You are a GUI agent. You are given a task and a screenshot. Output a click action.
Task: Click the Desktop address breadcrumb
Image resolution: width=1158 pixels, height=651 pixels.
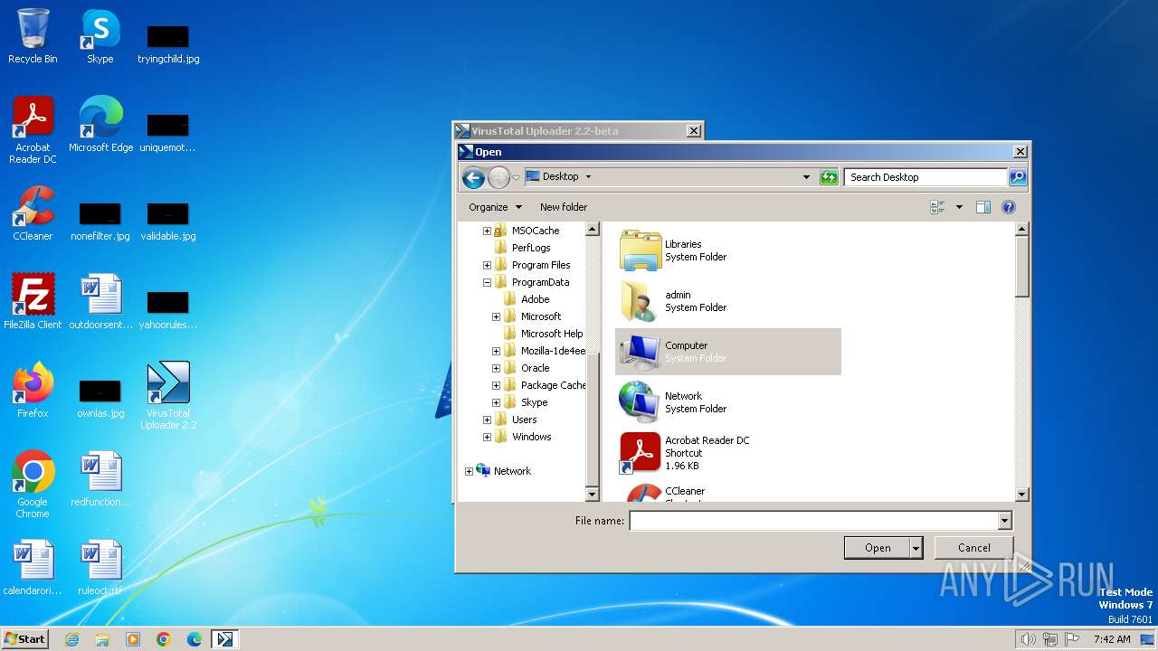(560, 177)
